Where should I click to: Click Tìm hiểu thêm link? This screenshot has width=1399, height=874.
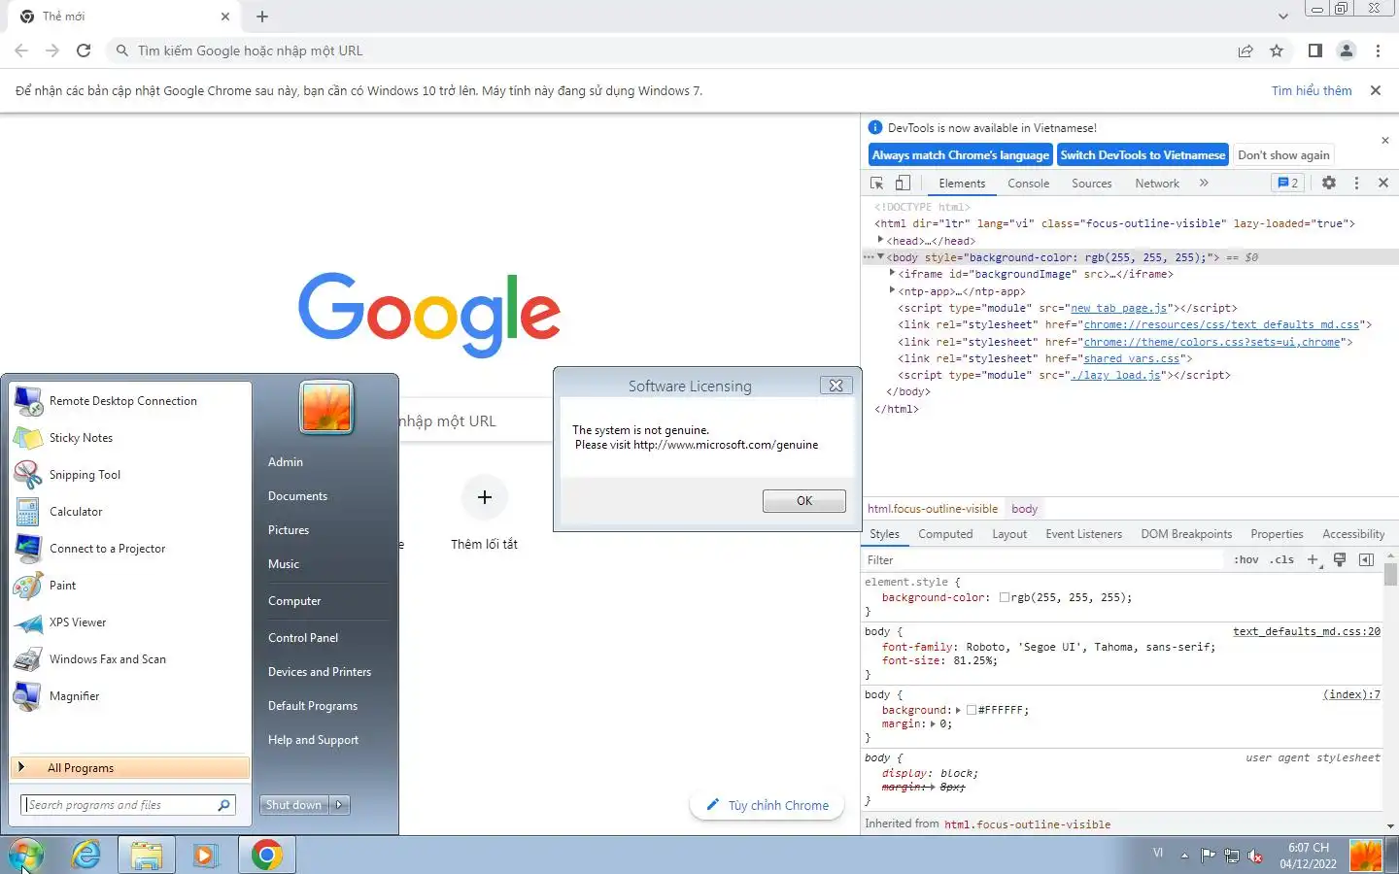[x=1312, y=90]
